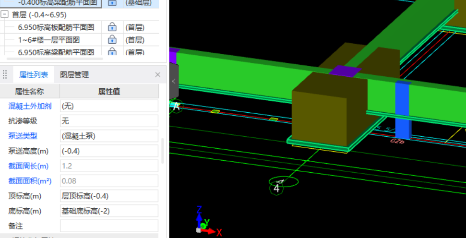Edit 底标高(m) value 基础底标高(-2)
Image resolution: width=466 pixels, height=238 pixels.
point(109,211)
